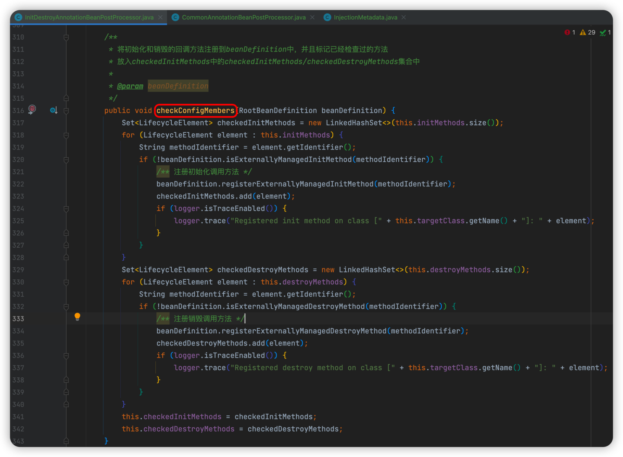623x457 pixels.
Task: Click the fold end marker on line 315
Action: tap(66, 98)
